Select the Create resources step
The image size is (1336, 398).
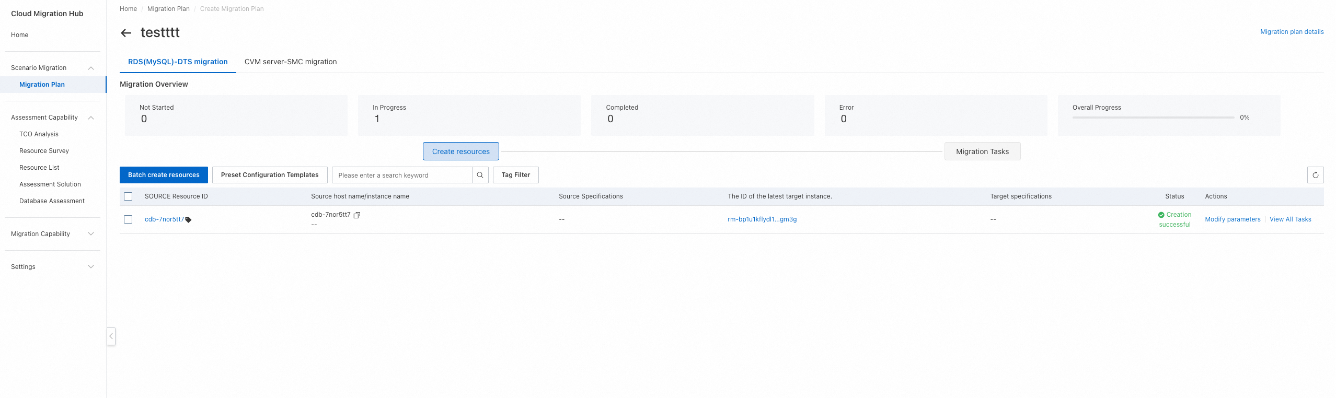461,151
